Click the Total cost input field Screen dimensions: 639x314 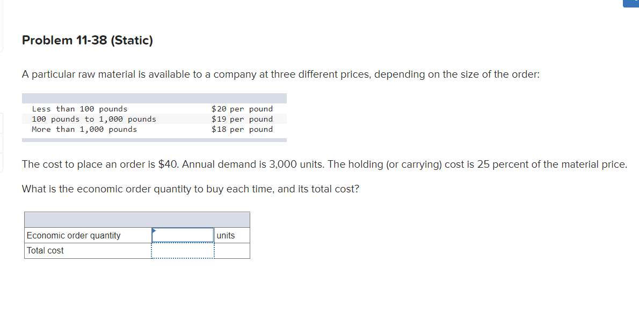tap(183, 250)
